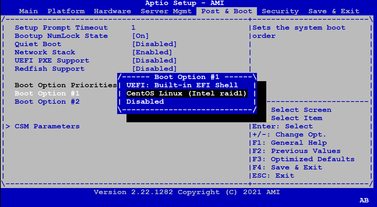Image resolution: width=377 pixels, height=207 pixels.
Task: Click 'F2: Previous Values' hint
Action: coord(296,151)
